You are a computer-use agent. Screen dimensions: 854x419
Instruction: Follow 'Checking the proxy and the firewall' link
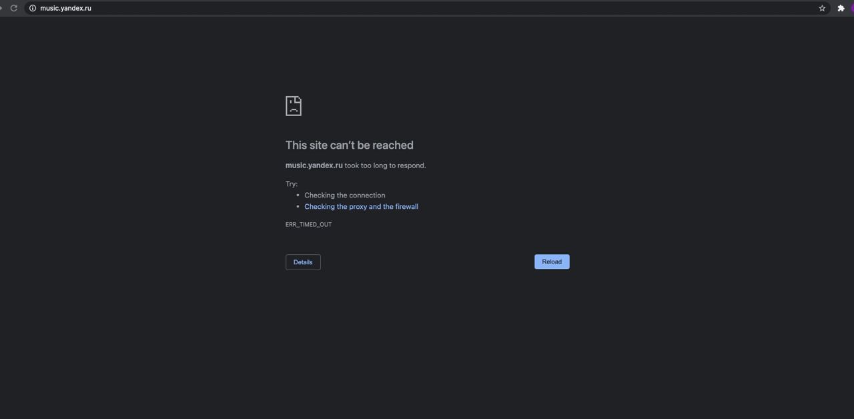point(361,207)
